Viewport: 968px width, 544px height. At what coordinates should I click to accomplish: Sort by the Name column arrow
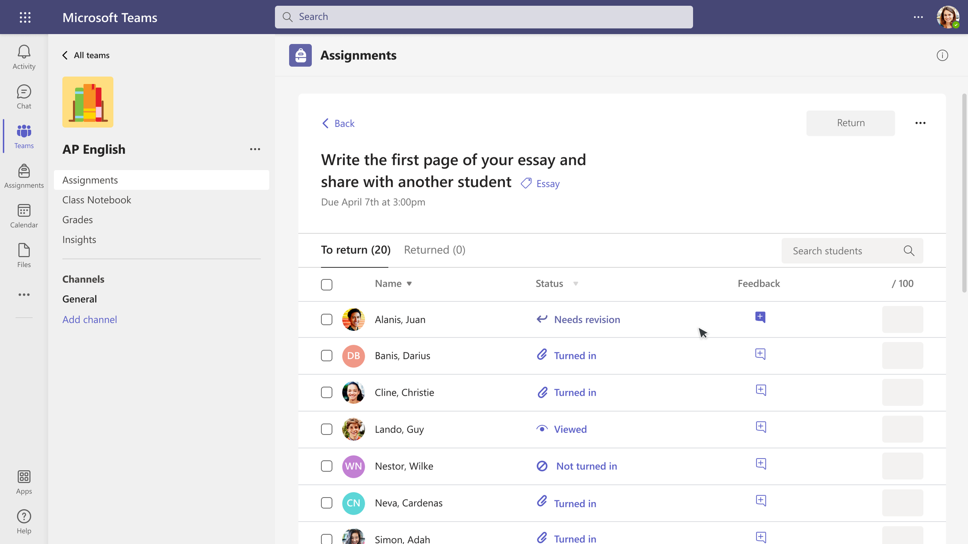point(409,284)
